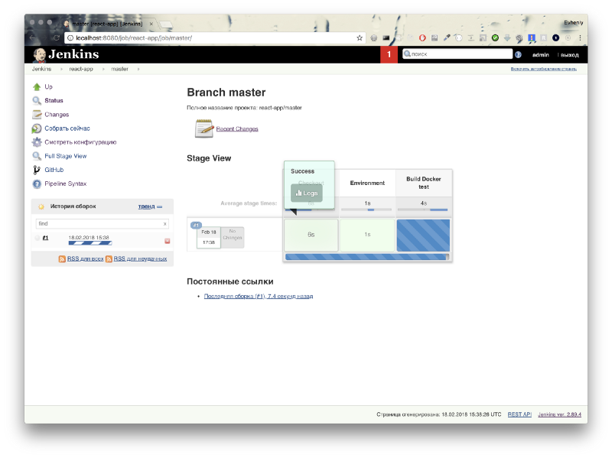
Task: Open RSS для всех feed
Action: tap(85, 258)
